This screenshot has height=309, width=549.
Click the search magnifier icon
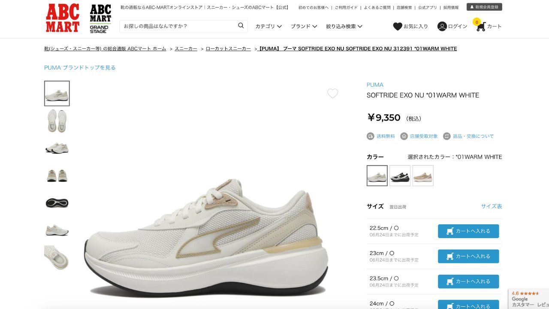click(x=241, y=26)
